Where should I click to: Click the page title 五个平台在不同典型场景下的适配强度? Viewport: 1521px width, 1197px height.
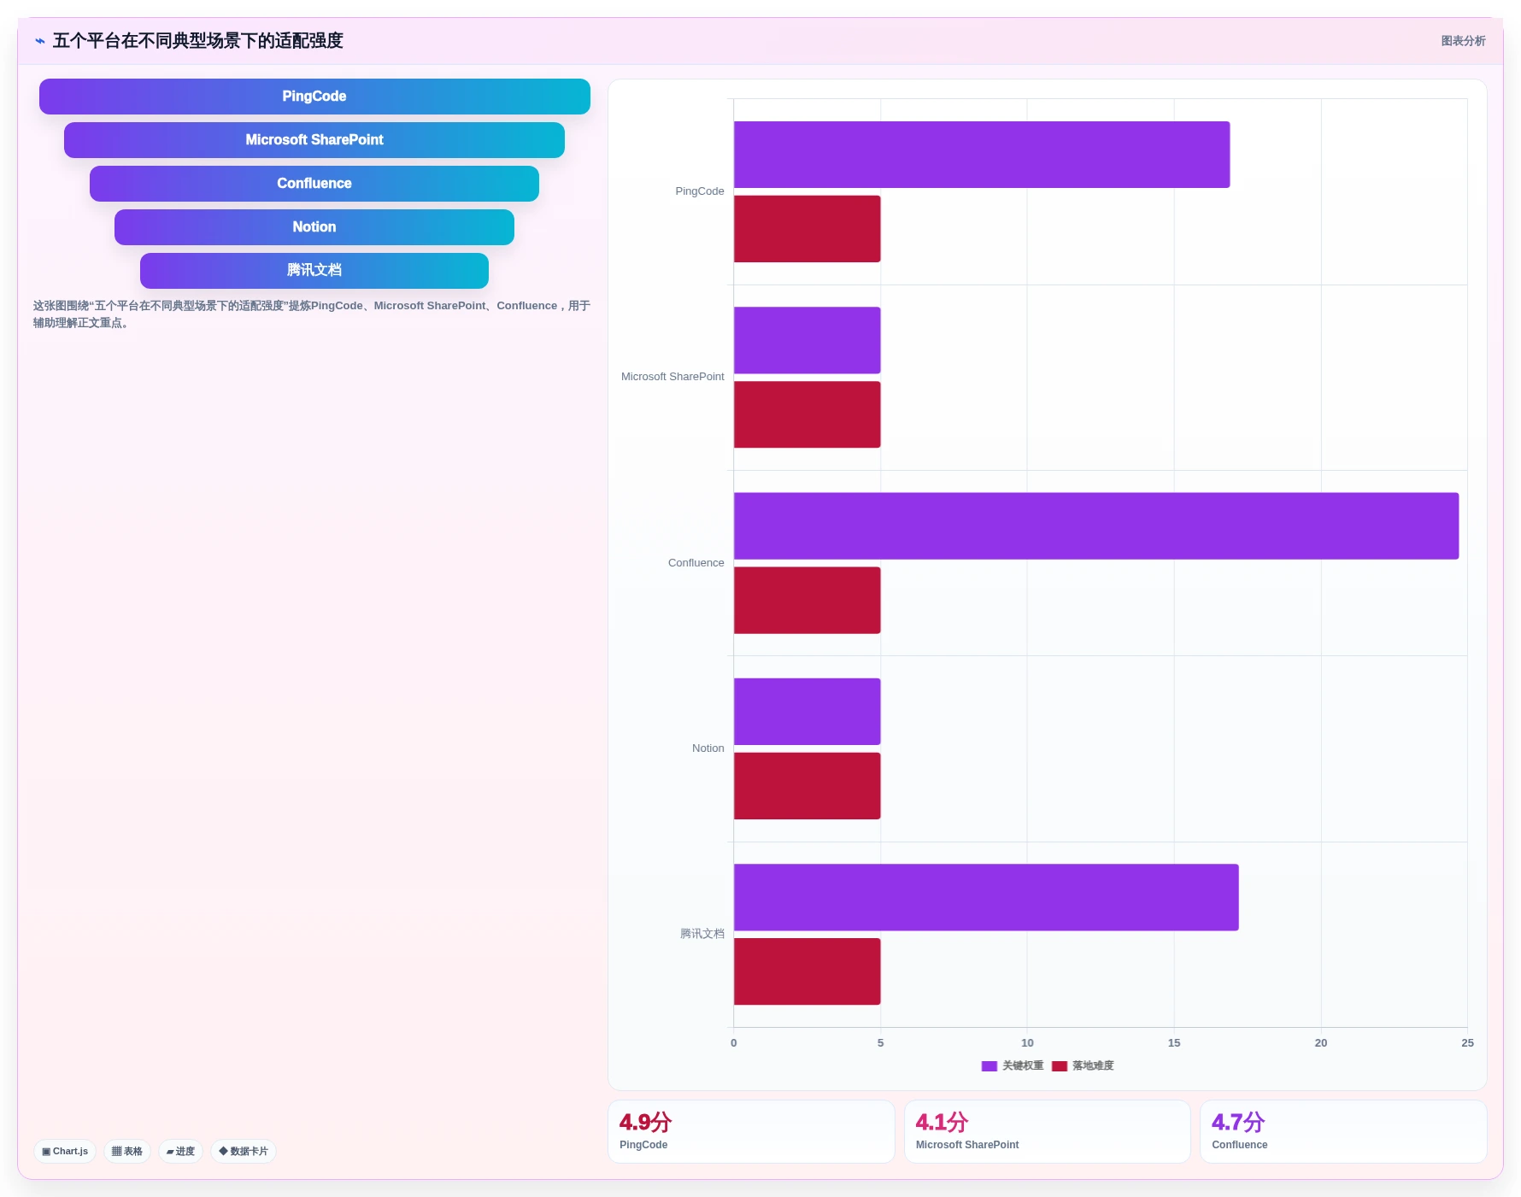(x=198, y=41)
